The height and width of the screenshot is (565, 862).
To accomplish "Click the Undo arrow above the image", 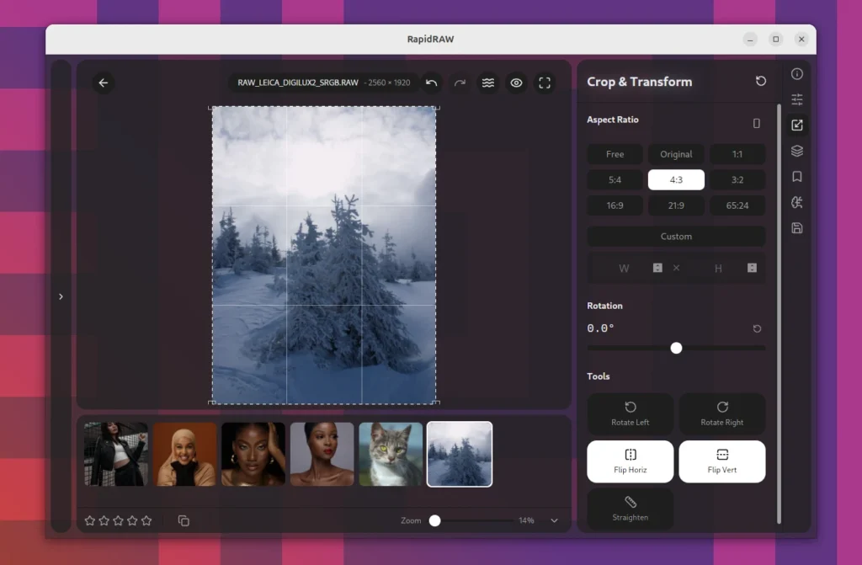I will coord(431,83).
